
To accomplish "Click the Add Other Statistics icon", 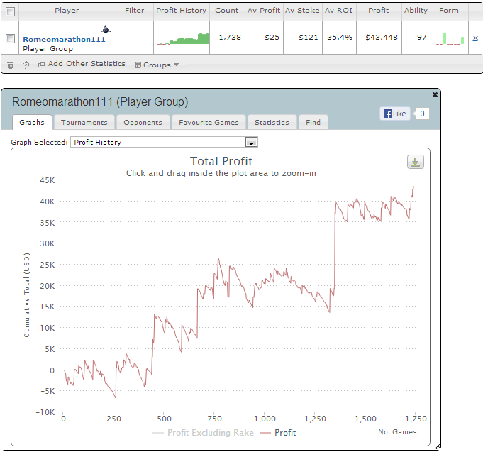I will click(x=41, y=64).
